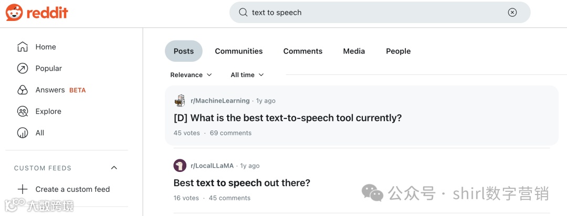Open "What is the best text-to-speech tool" post

click(288, 118)
